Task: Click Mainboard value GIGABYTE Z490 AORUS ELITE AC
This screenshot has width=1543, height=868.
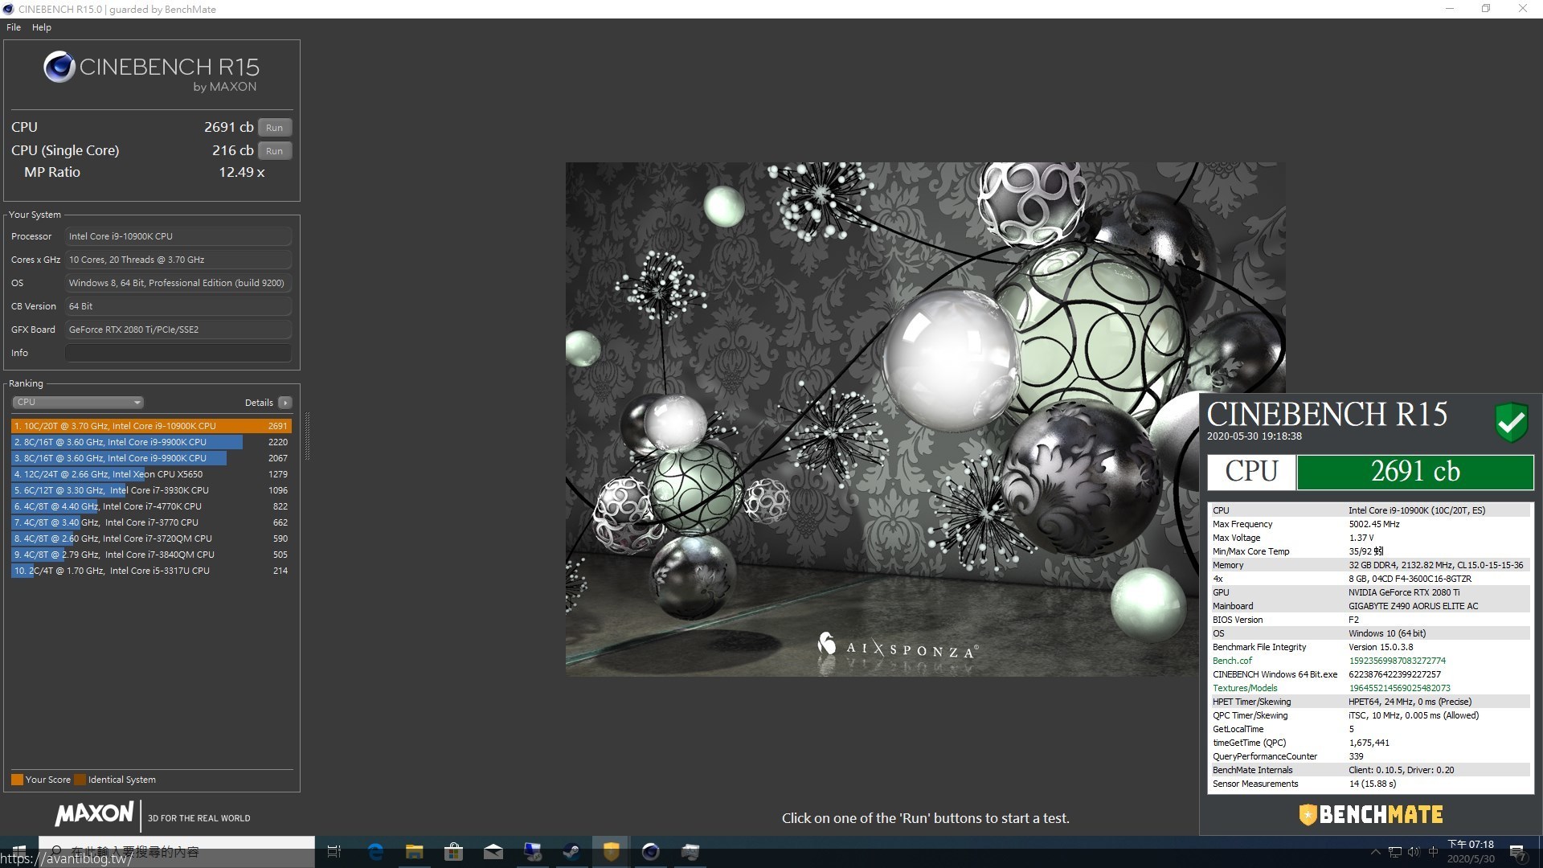Action: click(1413, 606)
